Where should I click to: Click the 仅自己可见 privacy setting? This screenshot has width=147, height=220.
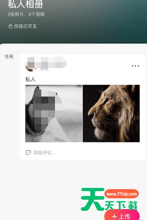(23, 26)
